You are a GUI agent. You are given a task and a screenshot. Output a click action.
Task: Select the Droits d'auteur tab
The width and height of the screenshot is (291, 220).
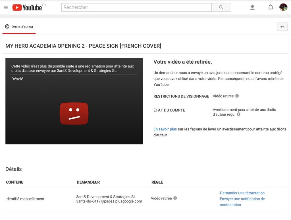(19, 27)
